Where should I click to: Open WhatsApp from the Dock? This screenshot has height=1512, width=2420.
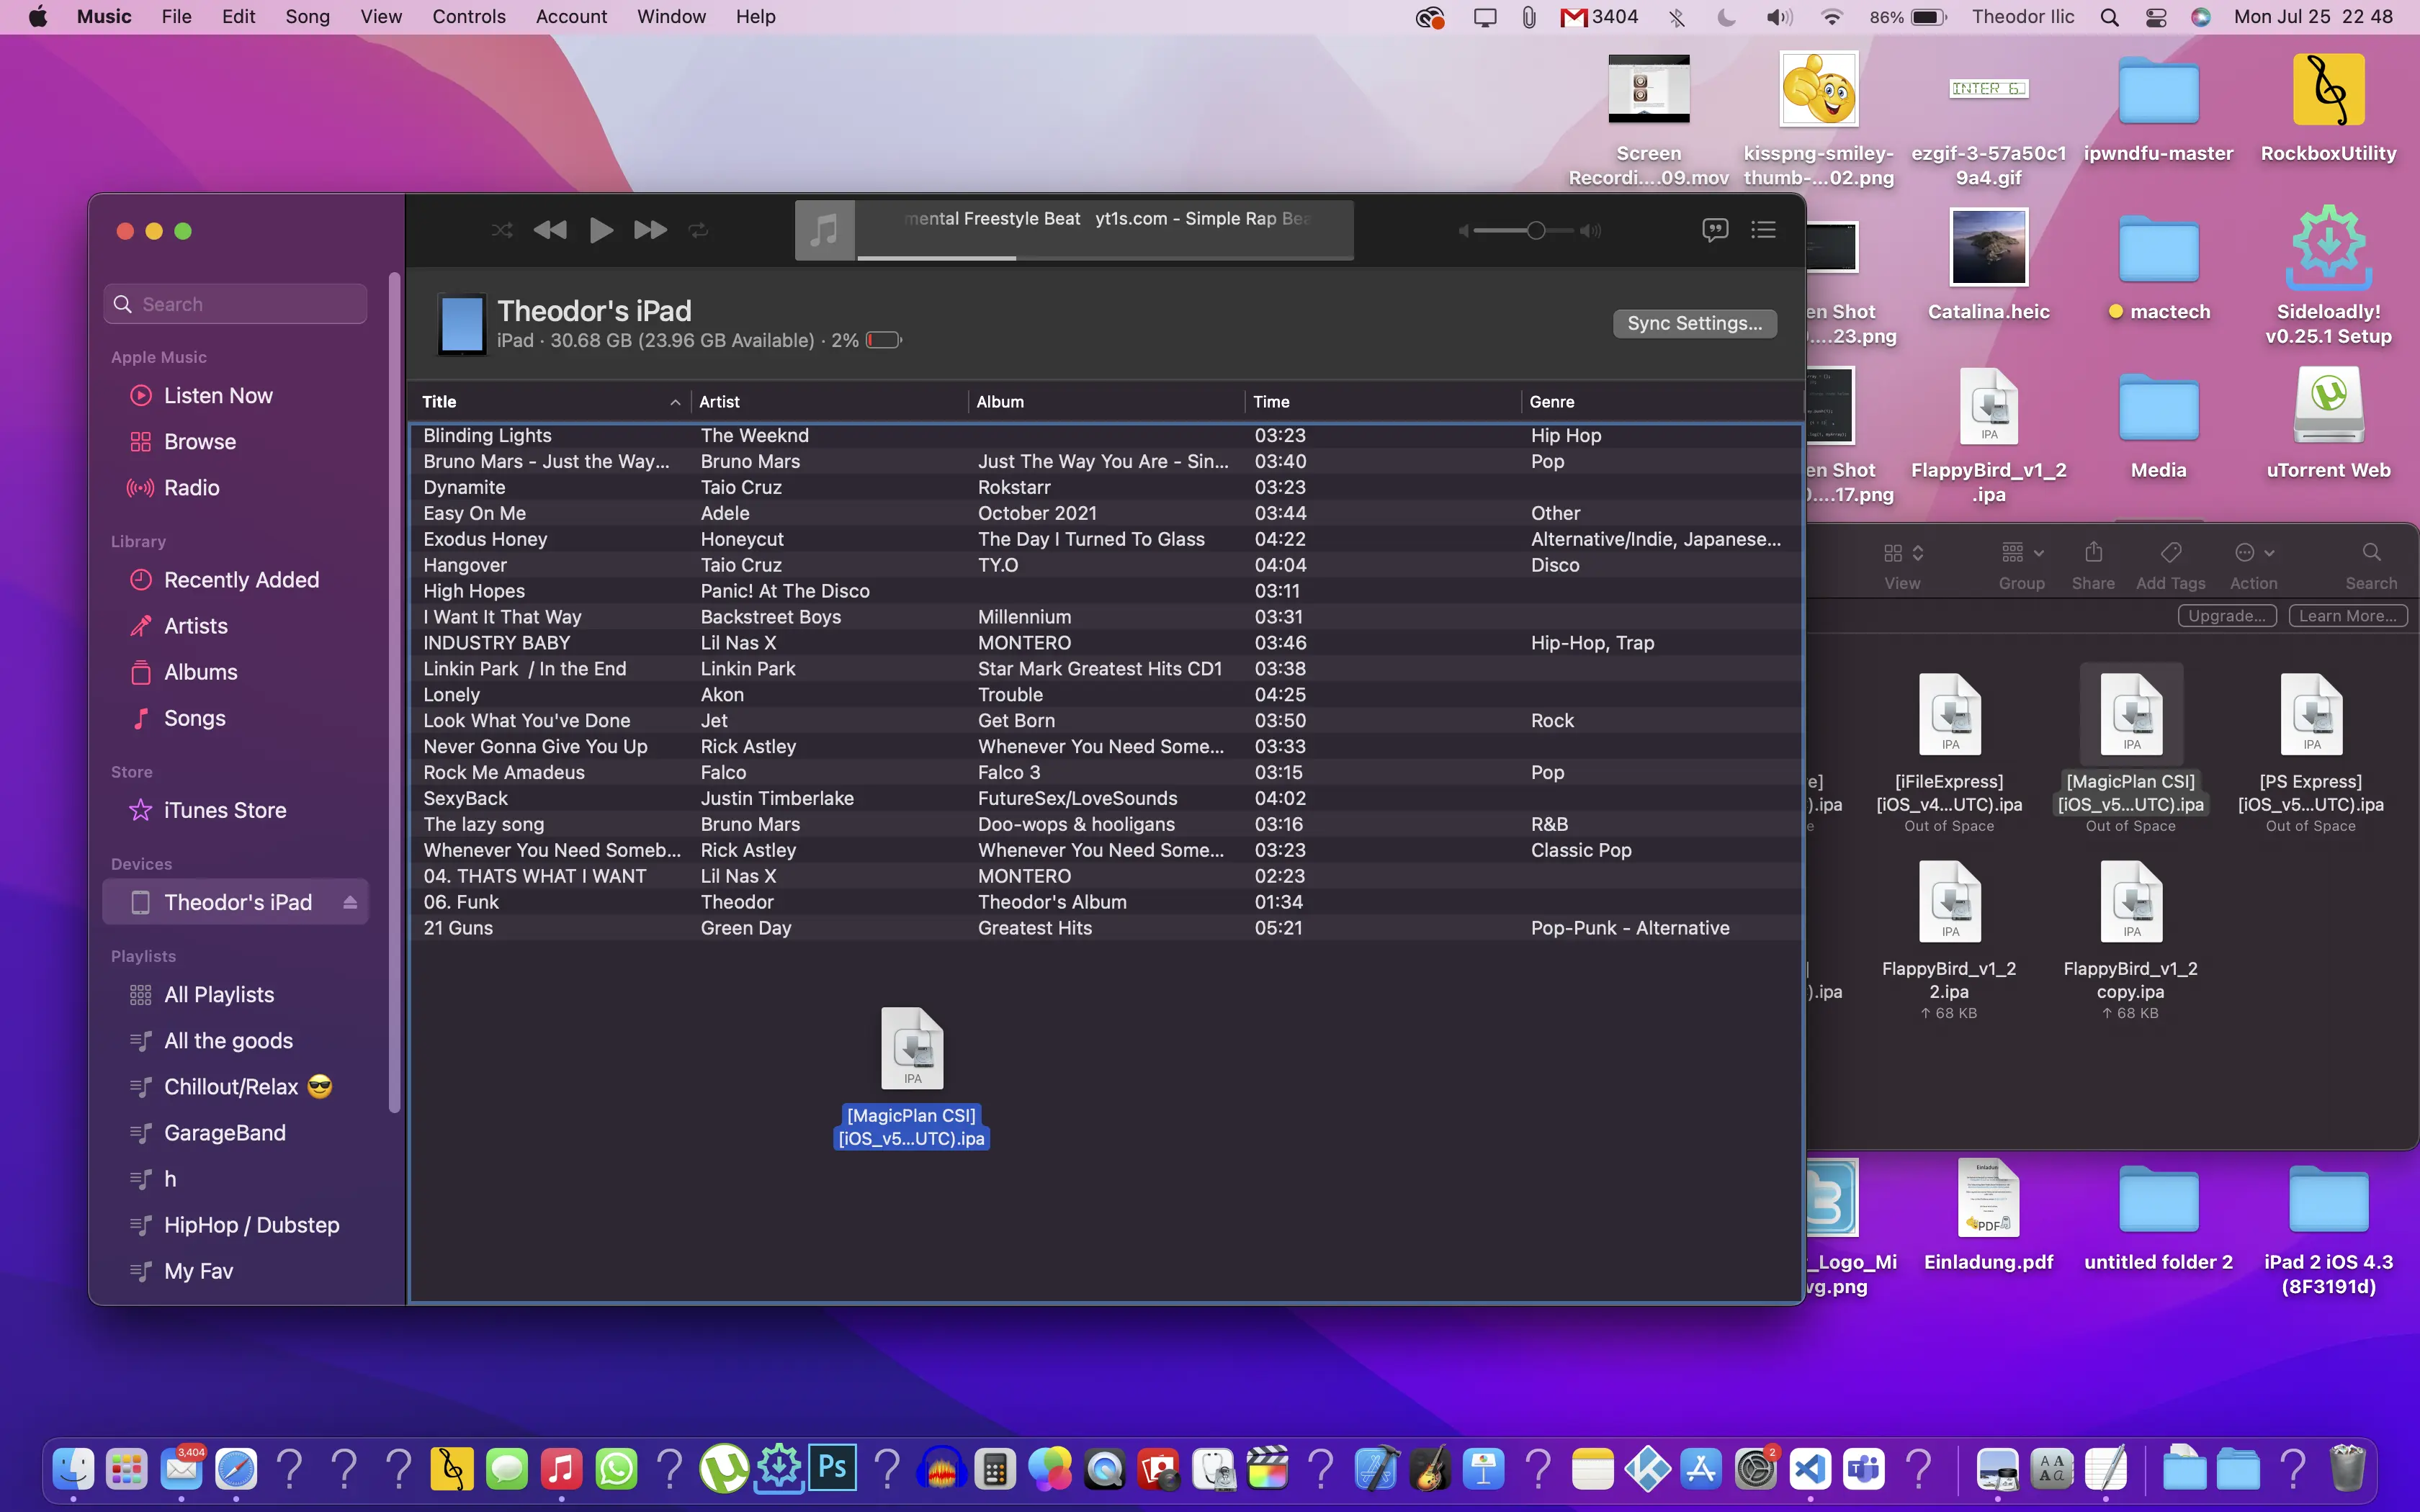click(x=616, y=1468)
